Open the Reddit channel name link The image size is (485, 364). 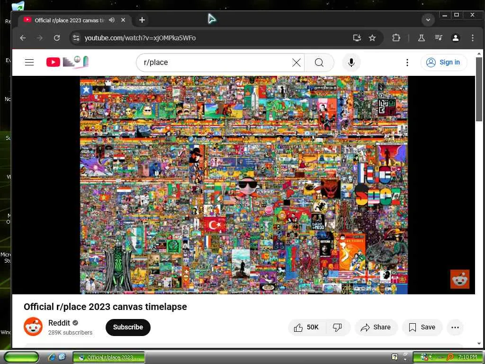[59, 323]
